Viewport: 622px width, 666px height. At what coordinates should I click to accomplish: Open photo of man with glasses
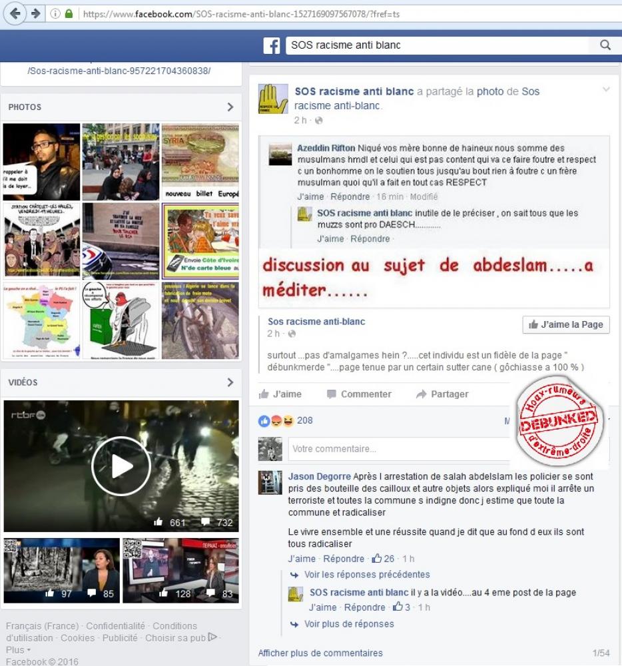coord(41,162)
